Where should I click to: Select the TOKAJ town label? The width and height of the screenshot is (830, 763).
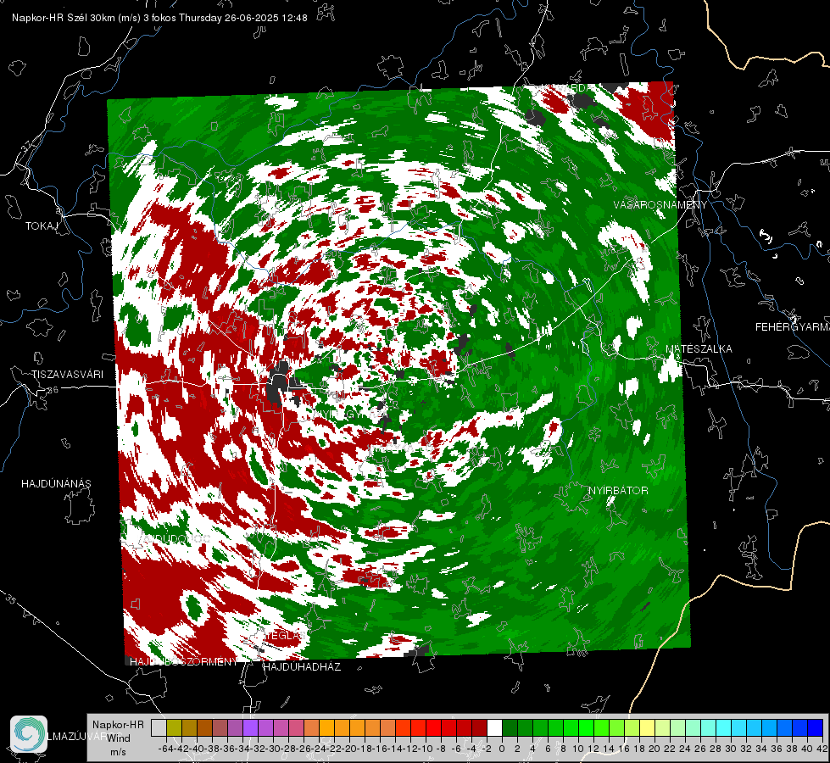[42, 226]
